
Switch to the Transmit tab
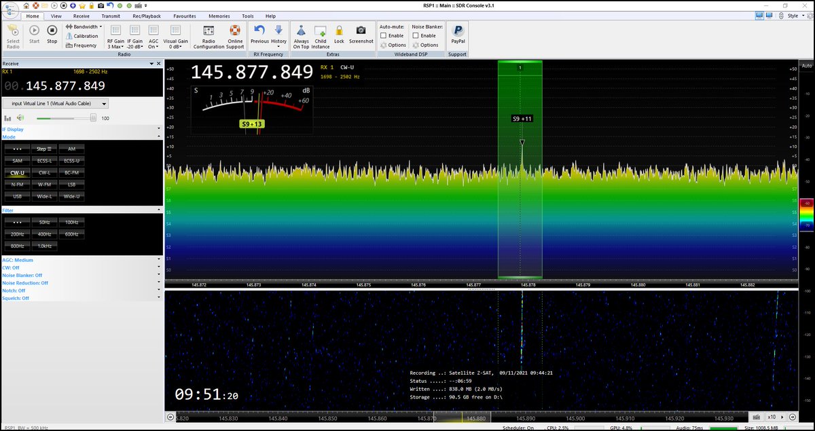[x=111, y=16]
